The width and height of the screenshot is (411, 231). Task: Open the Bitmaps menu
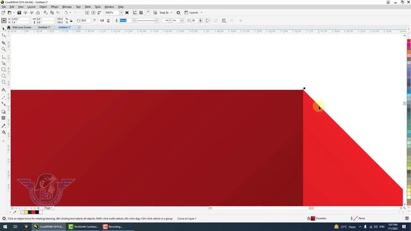coord(67,7)
